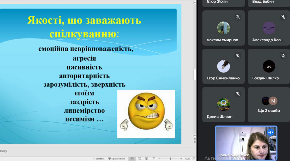
Task: Click the word авторитарність on slide
Action: click(84, 76)
